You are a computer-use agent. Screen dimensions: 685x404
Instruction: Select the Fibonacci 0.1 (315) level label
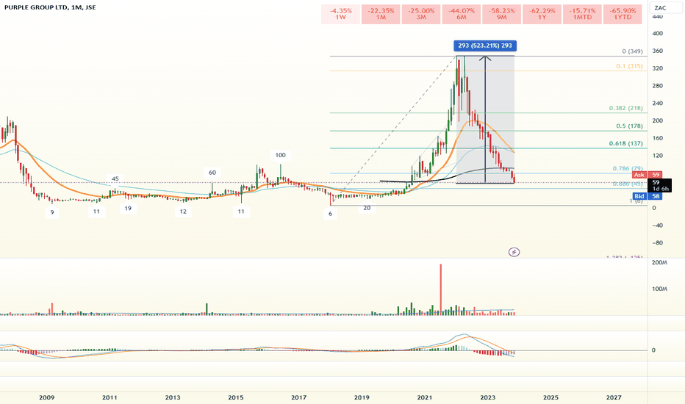click(629, 66)
